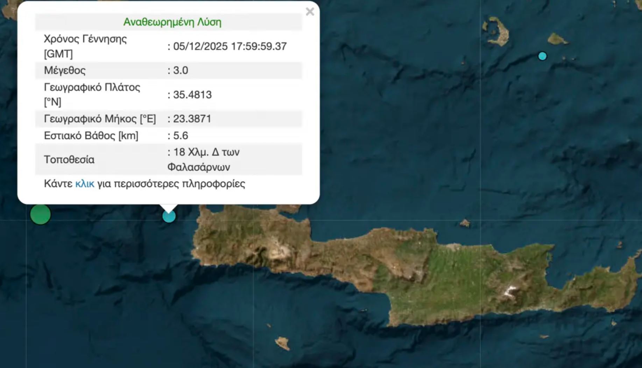The image size is (642, 368).
Task: Click Gavdos island south of Crete
Action: 283,342
